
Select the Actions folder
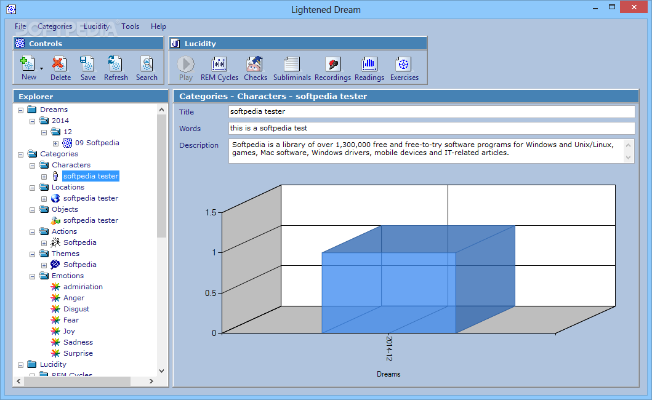pyautogui.click(x=64, y=231)
